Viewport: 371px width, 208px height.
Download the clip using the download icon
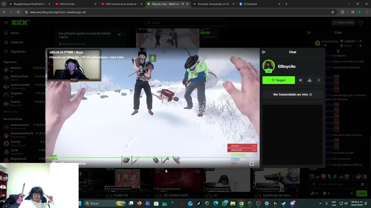click(310, 80)
